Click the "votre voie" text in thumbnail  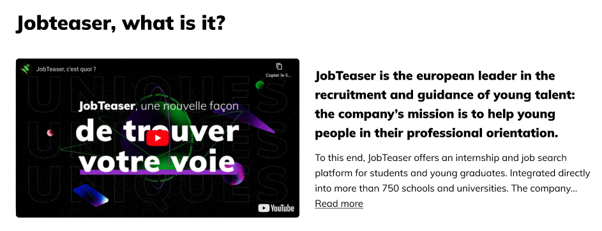(x=156, y=162)
